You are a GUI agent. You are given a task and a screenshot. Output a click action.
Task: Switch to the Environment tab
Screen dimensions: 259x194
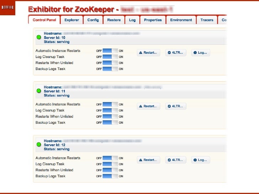181,20
